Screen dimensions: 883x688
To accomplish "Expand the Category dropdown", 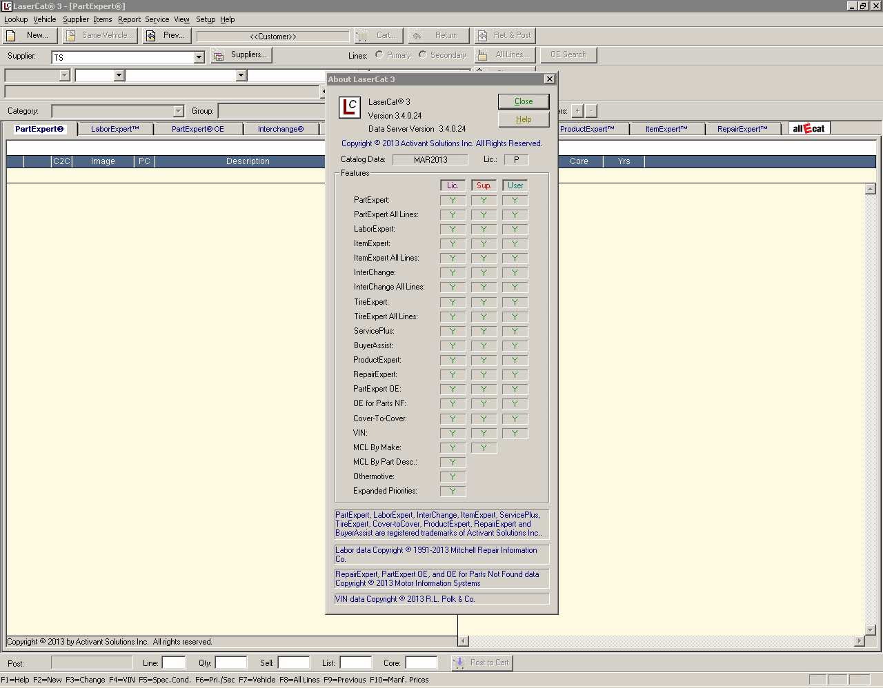I will click(x=178, y=111).
